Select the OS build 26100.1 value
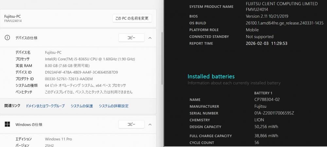Screen dimensions: 327x147 pyautogui.click(x=285, y=23)
